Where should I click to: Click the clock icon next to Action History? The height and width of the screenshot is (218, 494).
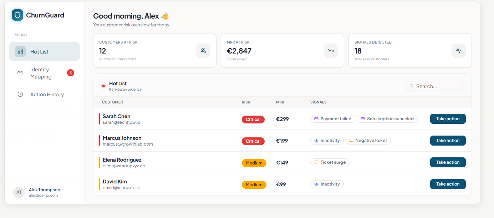click(20, 94)
